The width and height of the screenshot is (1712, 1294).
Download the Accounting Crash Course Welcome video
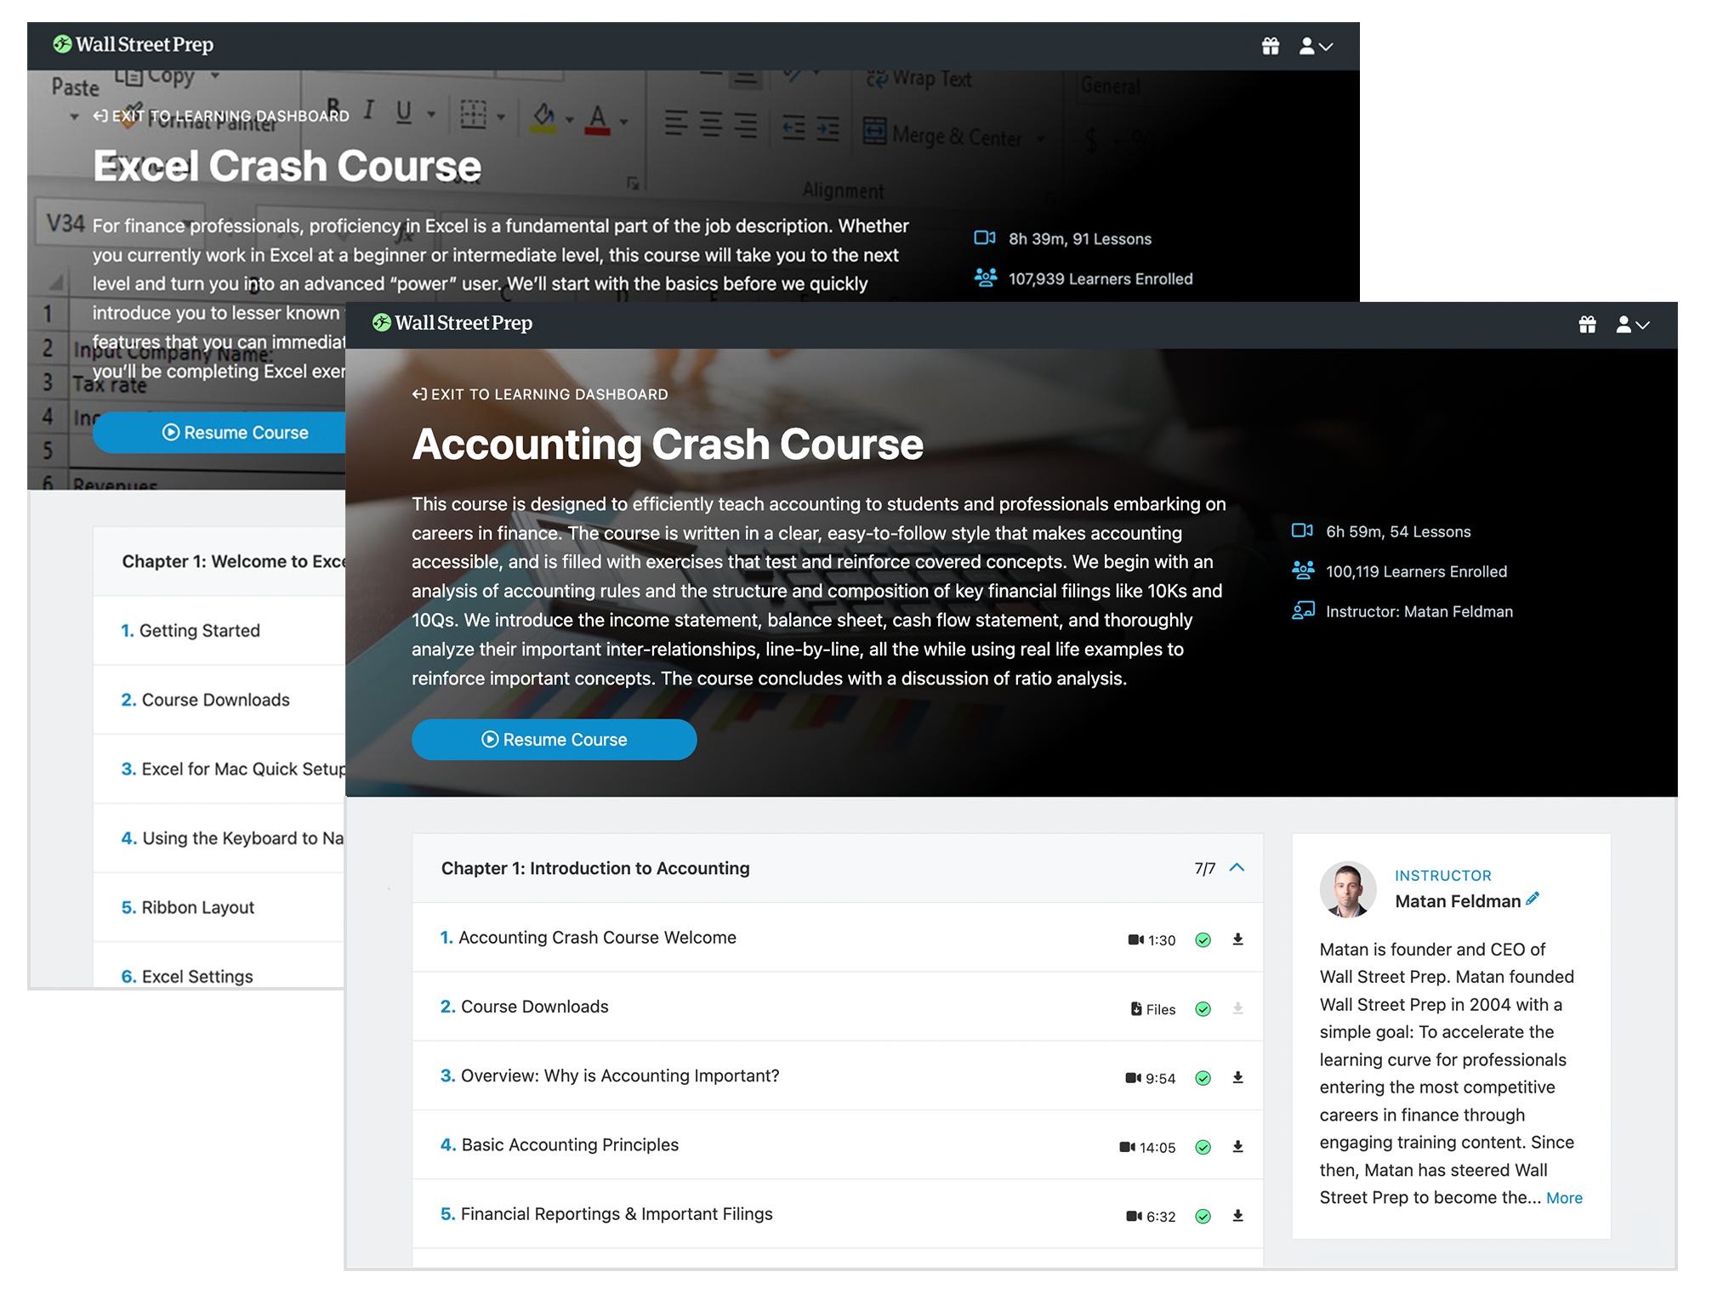[1238, 939]
